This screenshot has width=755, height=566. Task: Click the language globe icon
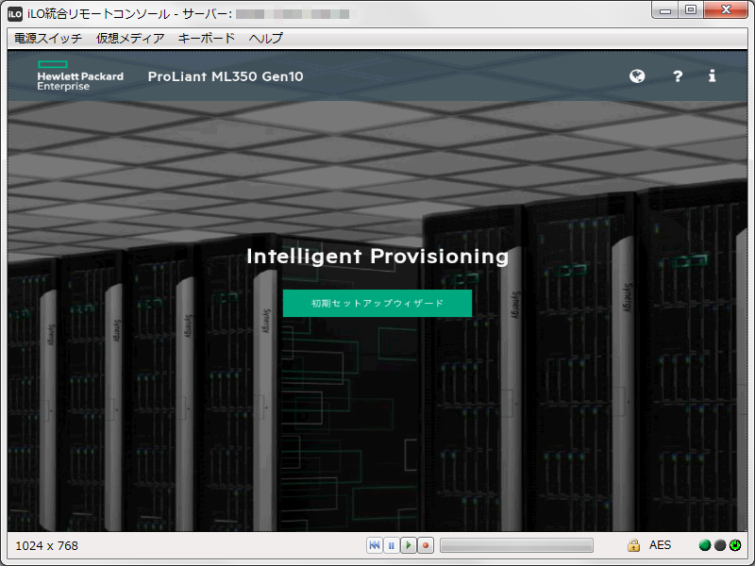(637, 76)
